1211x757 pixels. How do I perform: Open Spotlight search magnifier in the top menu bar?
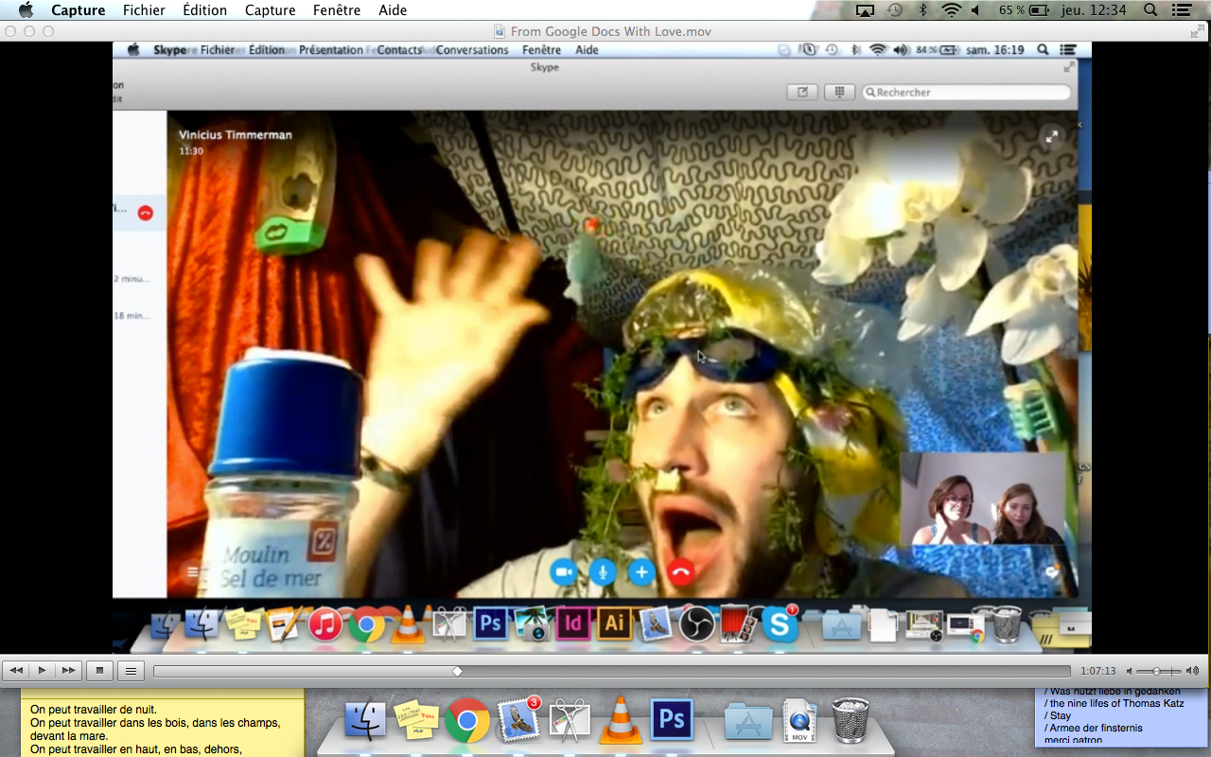tap(1150, 10)
